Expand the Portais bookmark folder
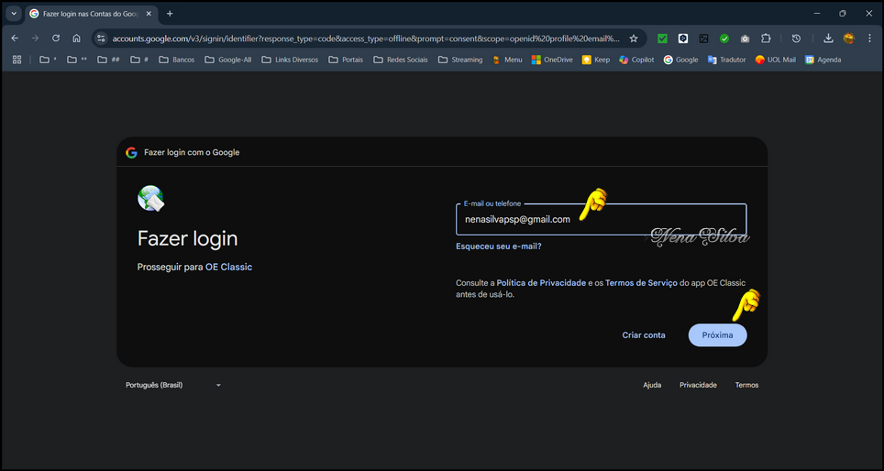Screen dimensions: 884x471 (346, 60)
